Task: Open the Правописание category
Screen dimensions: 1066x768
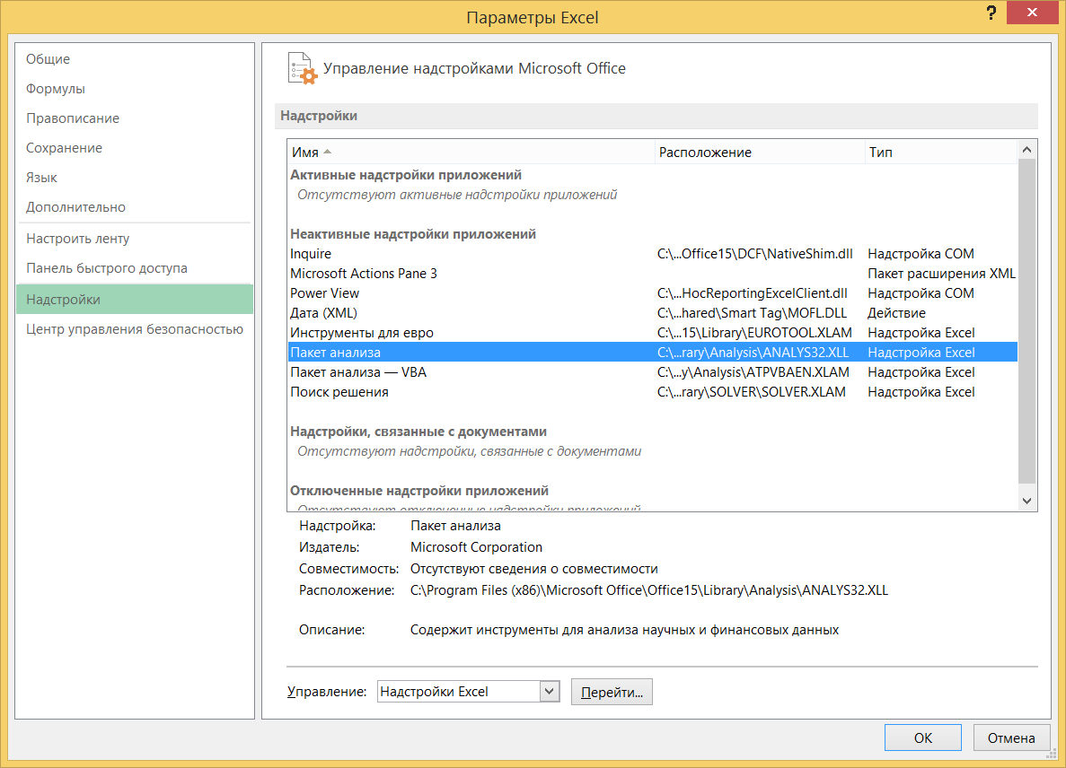Action: 135,118
